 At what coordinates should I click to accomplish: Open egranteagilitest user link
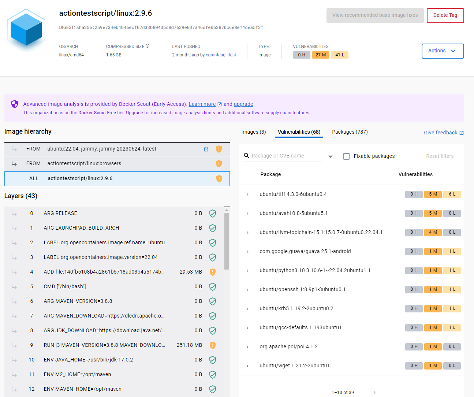221,55
